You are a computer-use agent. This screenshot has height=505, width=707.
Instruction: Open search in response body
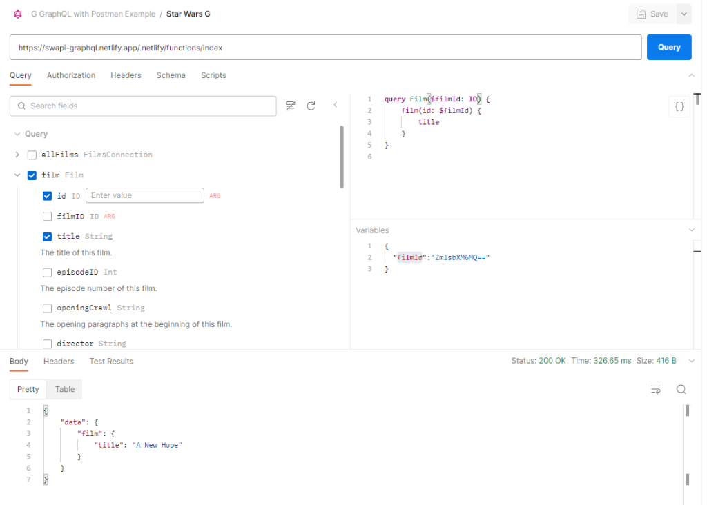(x=681, y=390)
